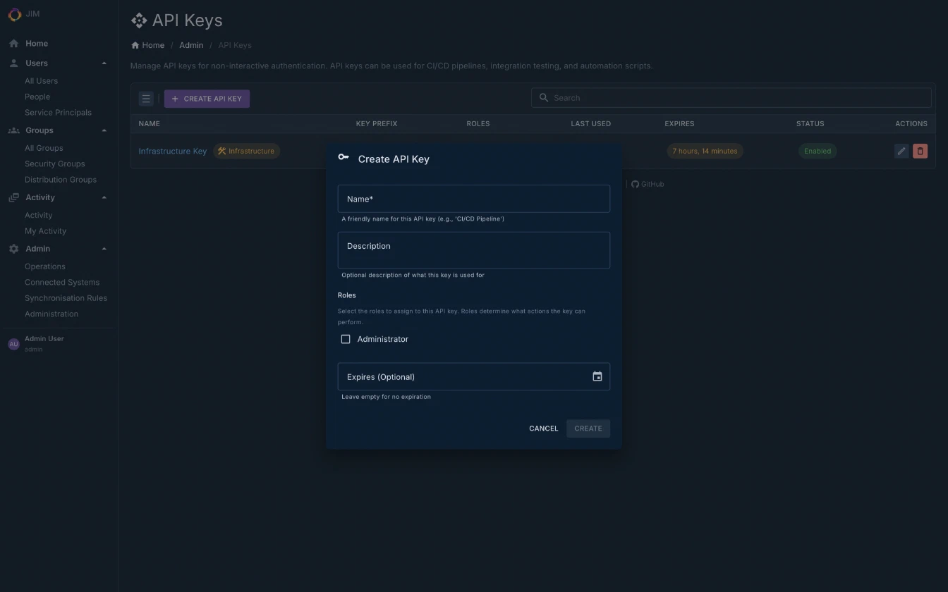The image size is (948, 592).
Task: Click the Admin User avatar in the sidebar
Action: click(13, 343)
